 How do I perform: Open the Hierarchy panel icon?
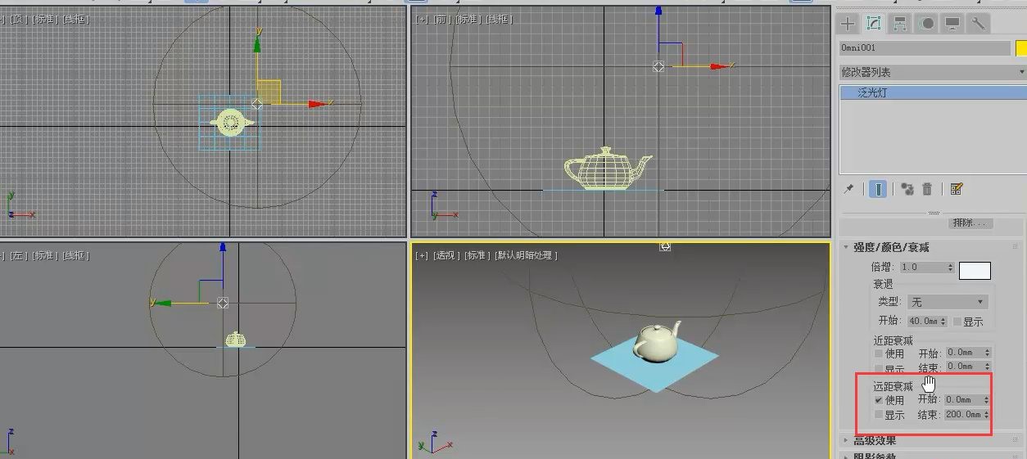pyautogui.click(x=900, y=24)
